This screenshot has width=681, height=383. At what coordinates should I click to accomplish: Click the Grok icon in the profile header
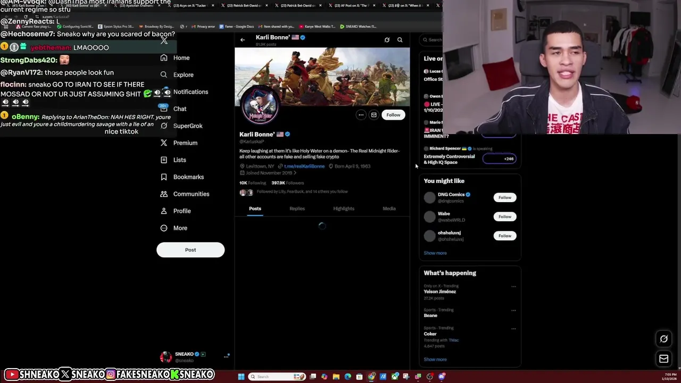[x=387, y=40]
